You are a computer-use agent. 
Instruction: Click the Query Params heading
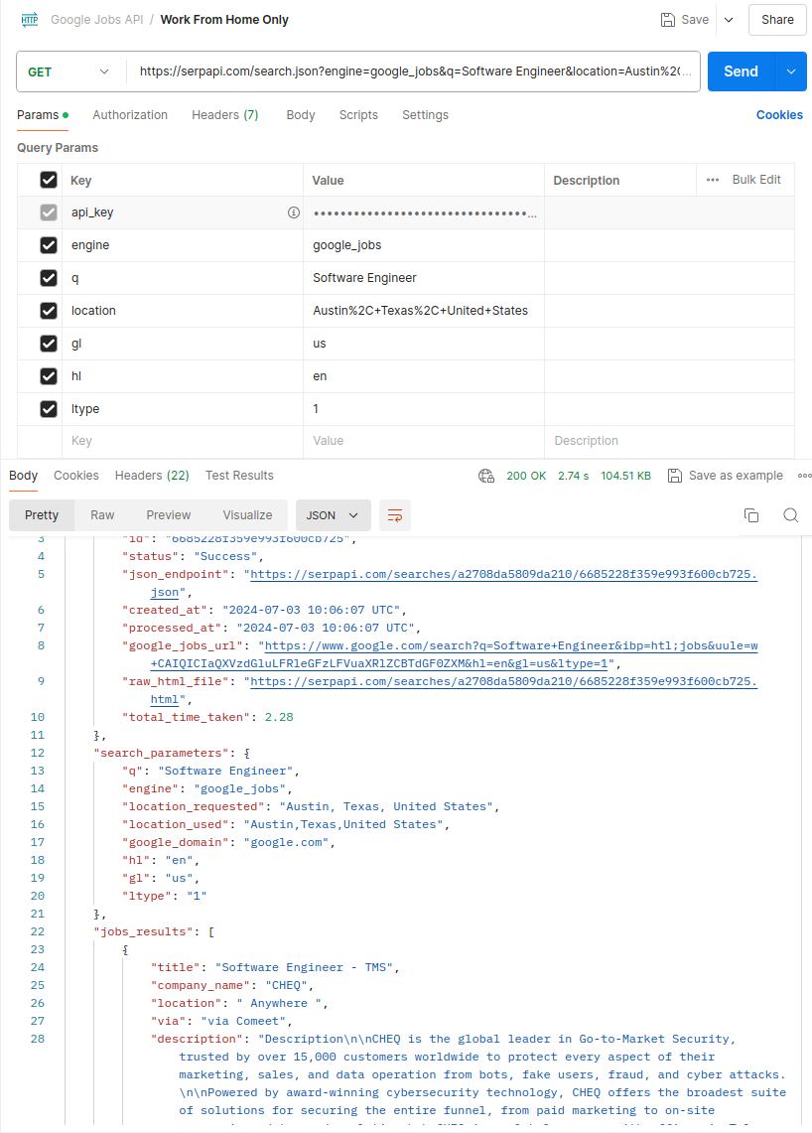pyautogui.click(x=58, y=147)
